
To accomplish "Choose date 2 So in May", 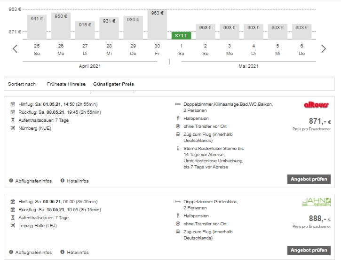I will tap(205, 49).
